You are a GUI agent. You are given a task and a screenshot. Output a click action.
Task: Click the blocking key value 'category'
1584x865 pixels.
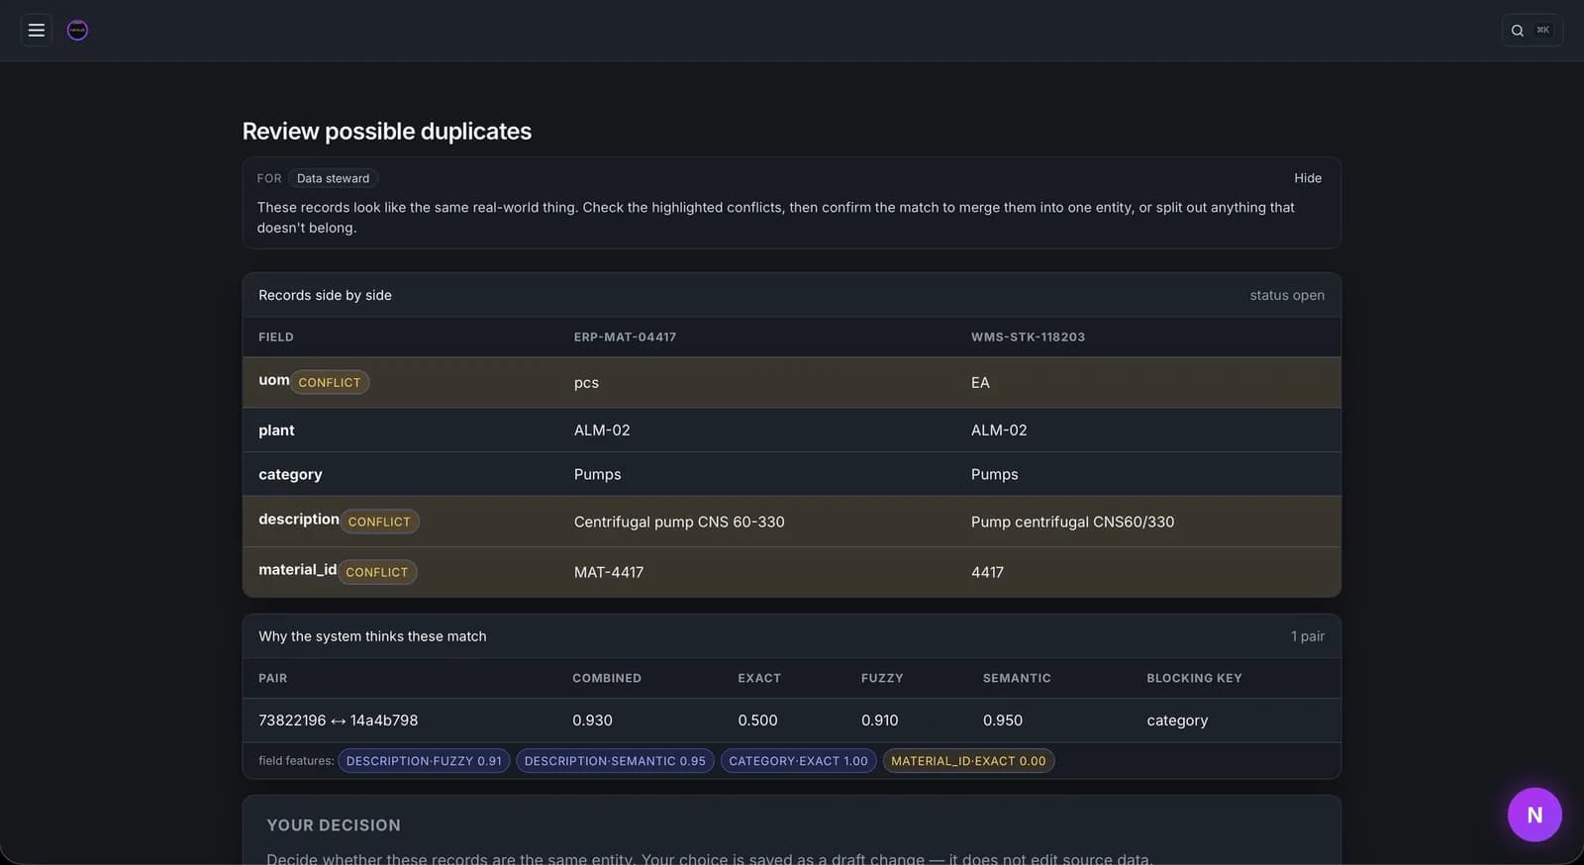[x=1177, y=721]
